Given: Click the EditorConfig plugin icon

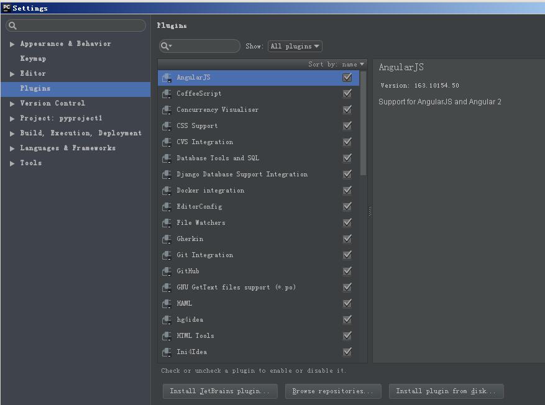Looking at the screenshot, I should 167,207.
